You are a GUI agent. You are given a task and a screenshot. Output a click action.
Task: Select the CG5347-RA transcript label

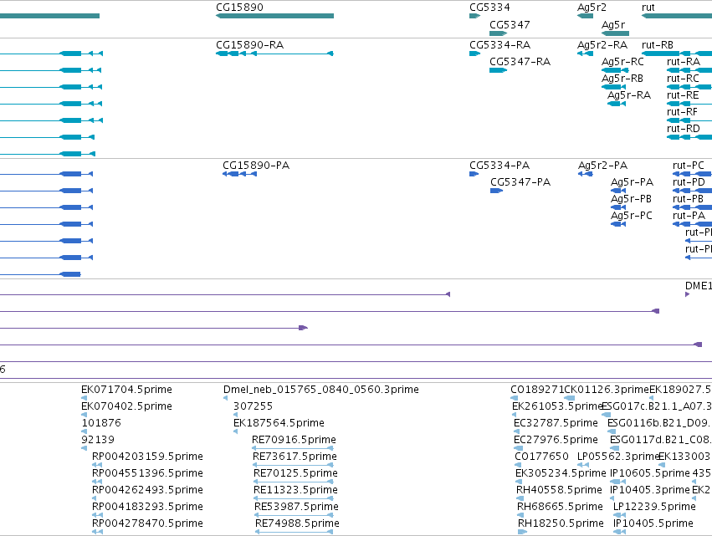(520, 62)
